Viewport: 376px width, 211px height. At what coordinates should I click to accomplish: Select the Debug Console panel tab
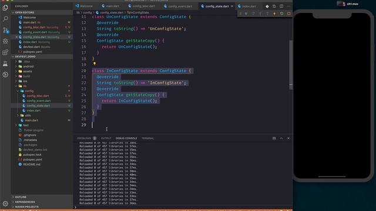coord(126,138)
